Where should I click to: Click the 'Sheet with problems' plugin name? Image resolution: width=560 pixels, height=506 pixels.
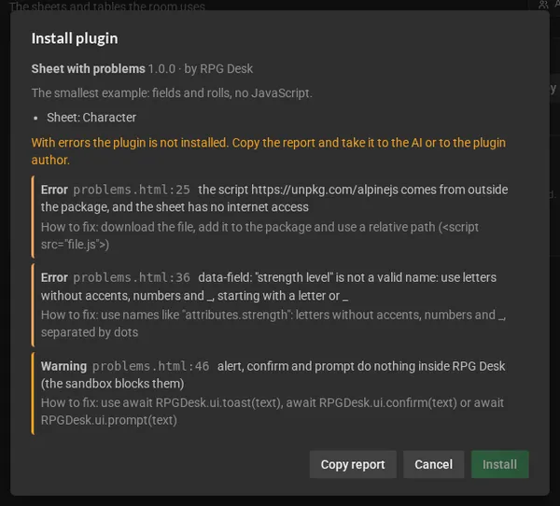(89, 68)
